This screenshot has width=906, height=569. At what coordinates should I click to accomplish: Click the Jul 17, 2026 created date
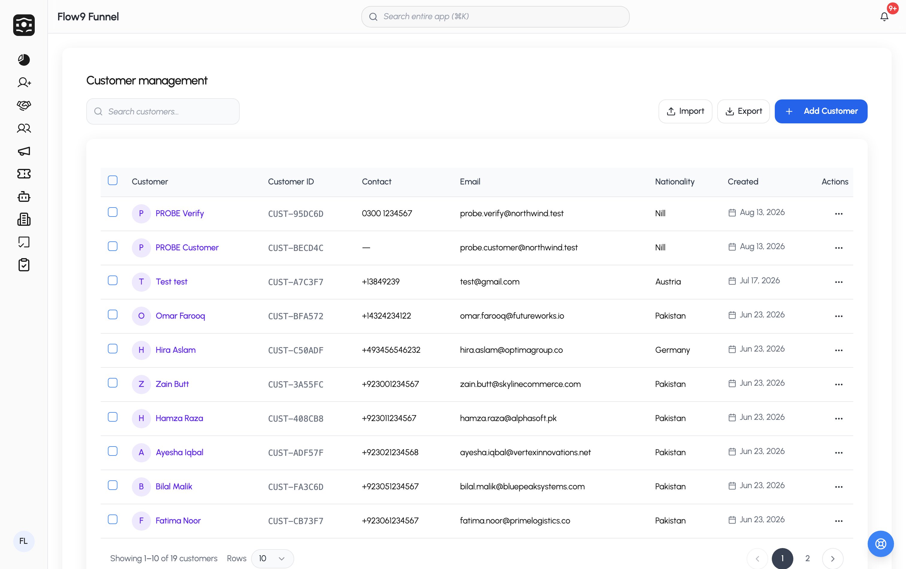pos(759,281)
